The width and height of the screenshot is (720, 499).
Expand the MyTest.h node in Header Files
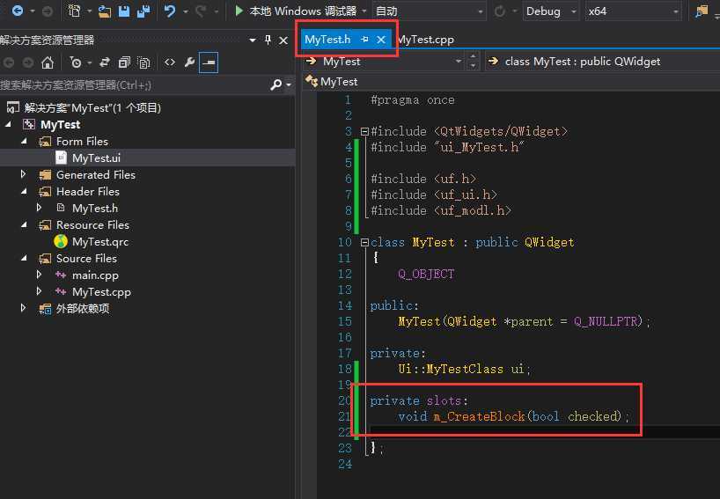[x=39, y=208]
